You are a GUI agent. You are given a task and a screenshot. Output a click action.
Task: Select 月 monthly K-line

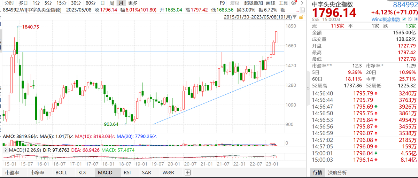click(x=121, y=3)
